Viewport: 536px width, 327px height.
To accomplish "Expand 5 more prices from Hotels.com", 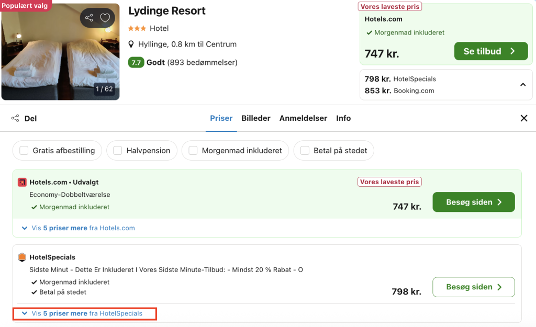I will click(x=79, y=228).
